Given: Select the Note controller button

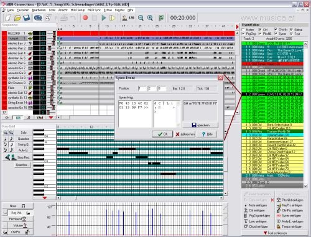Looking at the screenshot, I should (17, 206).
